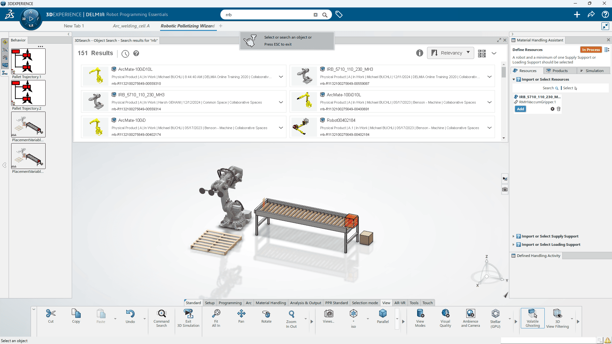Screen dimensions: 612x344
Task: Click Fit All In to frame the scene
Action: pos(216,318)
